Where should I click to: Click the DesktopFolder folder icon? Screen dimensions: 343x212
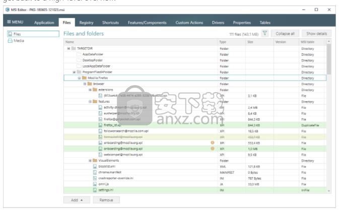(x=79, y=60)
